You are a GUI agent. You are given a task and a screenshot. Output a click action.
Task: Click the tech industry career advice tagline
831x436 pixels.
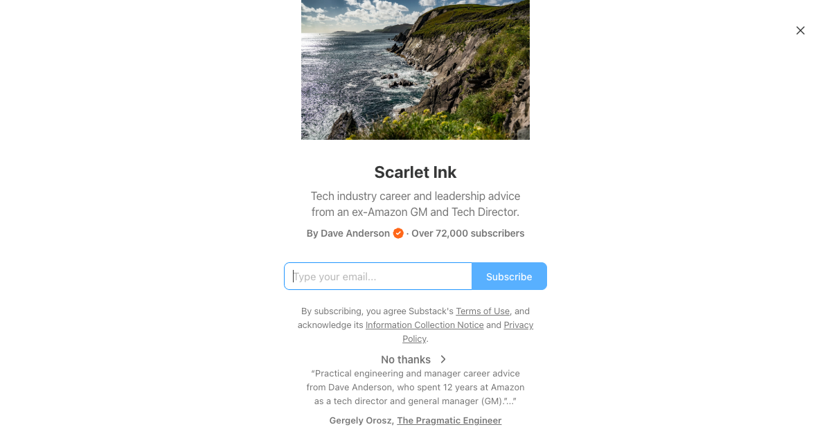click(x=415, y=204)
